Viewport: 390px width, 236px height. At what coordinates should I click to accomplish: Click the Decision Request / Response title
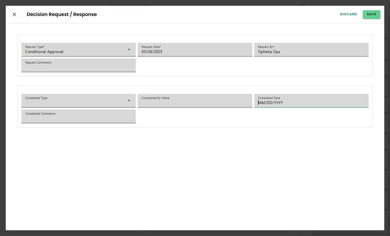(x=62, y=14)
